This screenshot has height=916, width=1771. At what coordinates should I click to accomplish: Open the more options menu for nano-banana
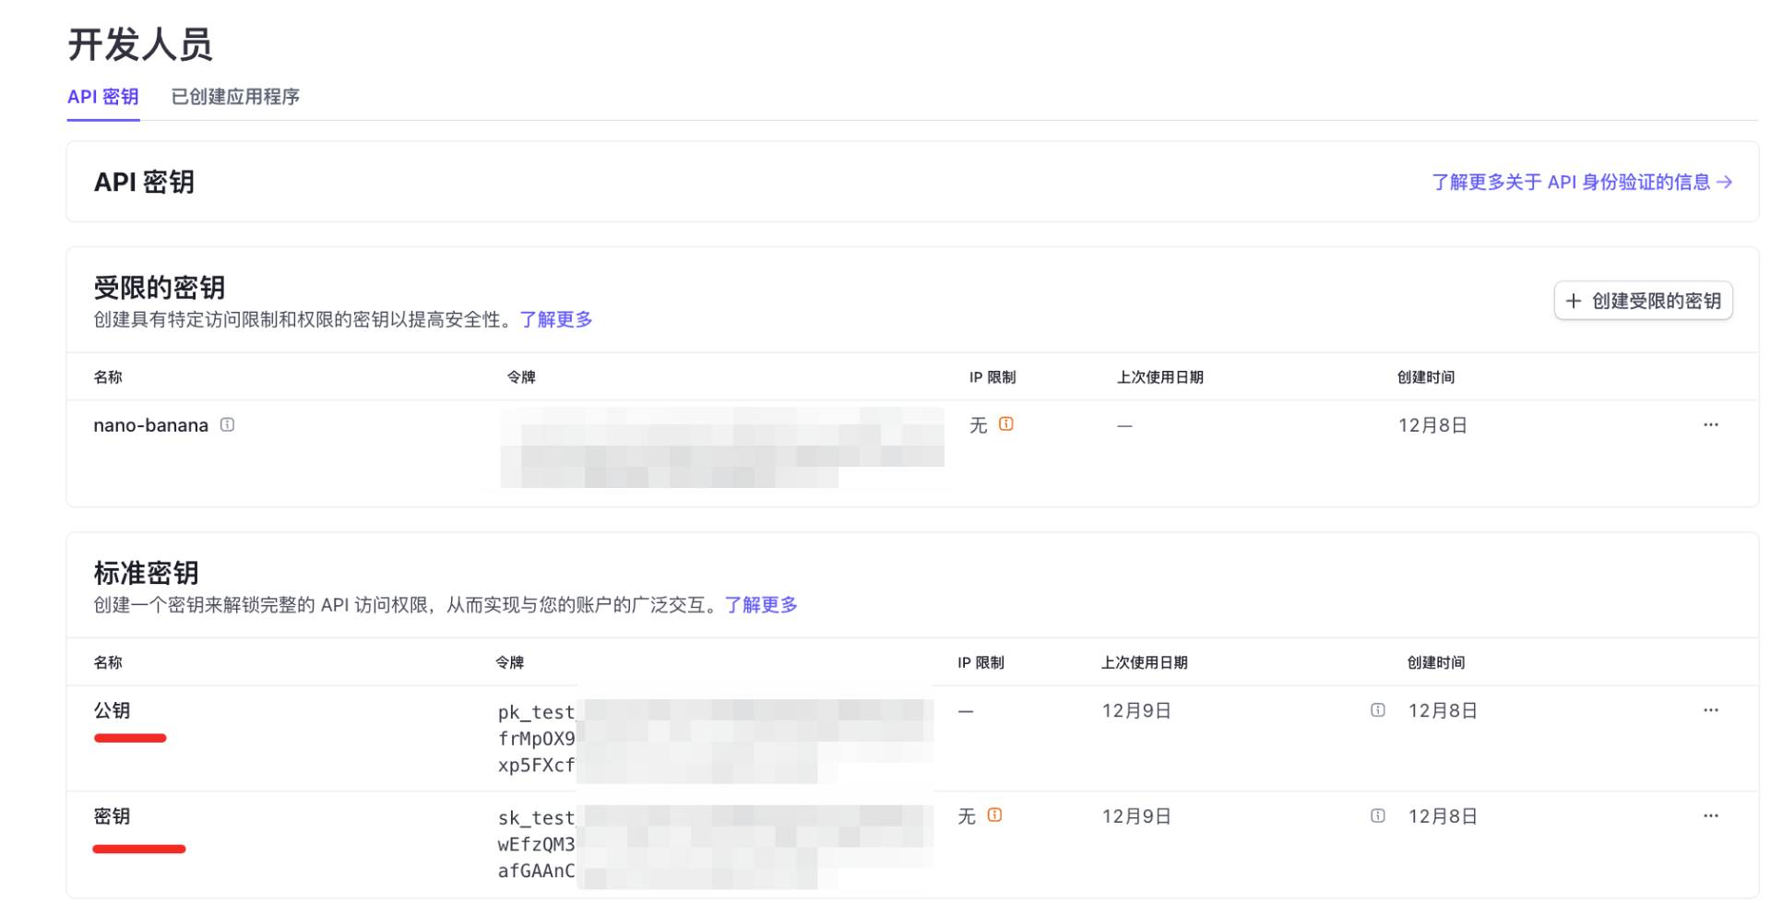(1710, 425)
